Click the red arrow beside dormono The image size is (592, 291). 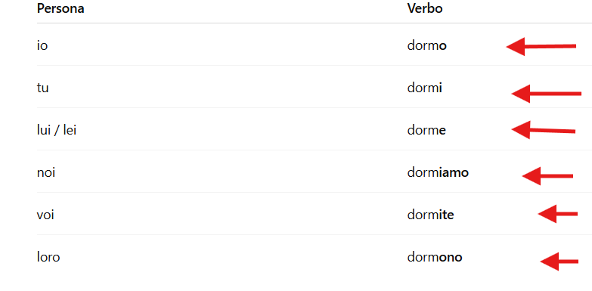559,262
